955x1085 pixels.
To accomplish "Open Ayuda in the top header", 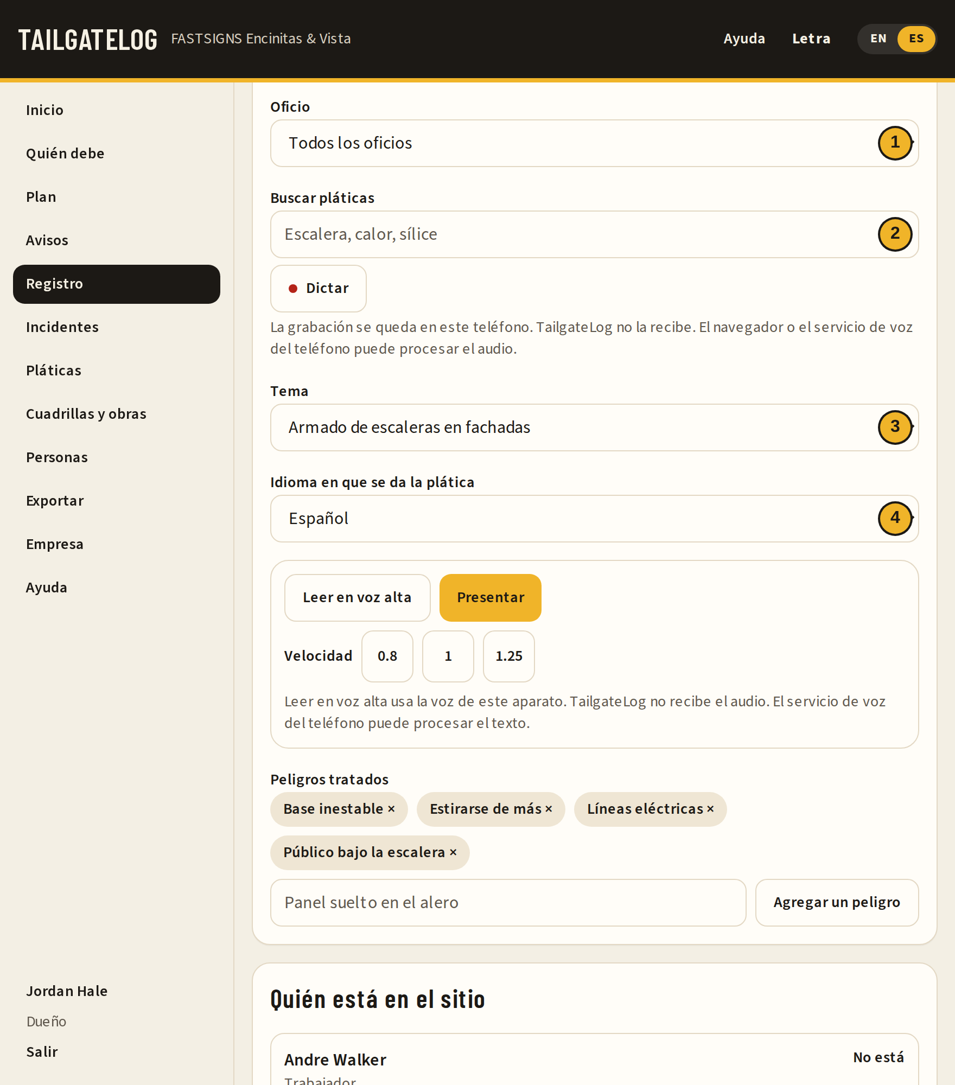I will click(744, 39).
